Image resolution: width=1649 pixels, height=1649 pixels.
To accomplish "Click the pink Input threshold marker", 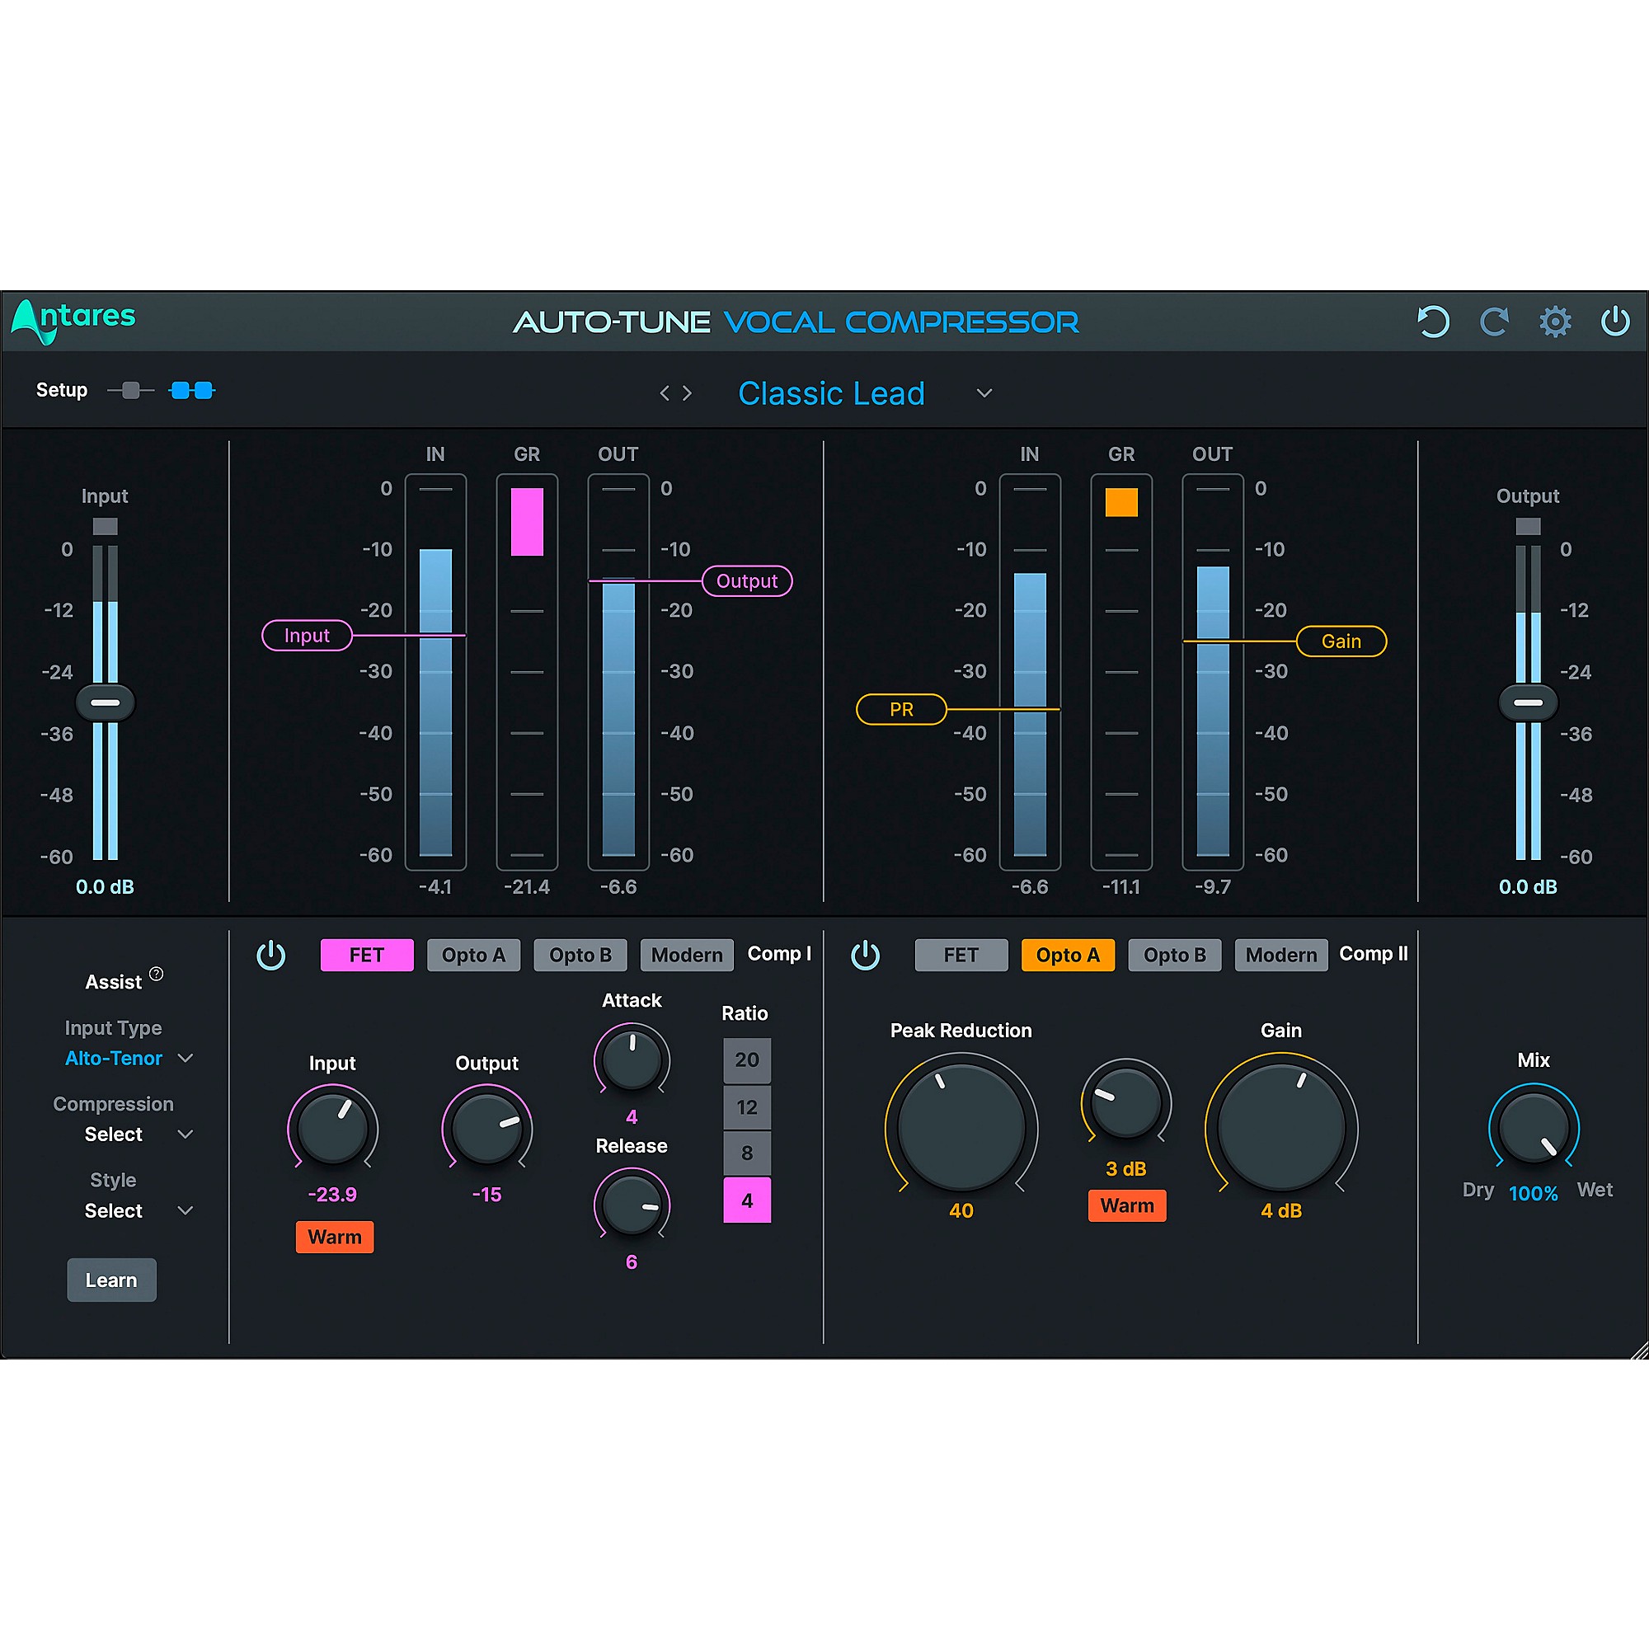I will [x=307, y=635].
